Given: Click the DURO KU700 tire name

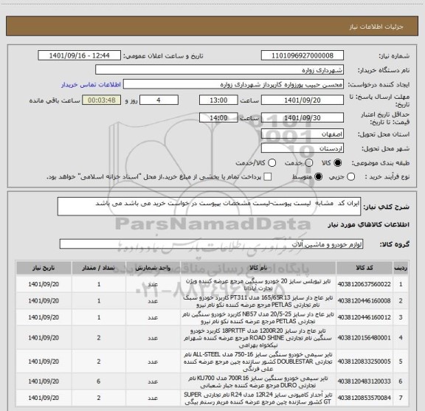Looking at the screenshot, I should (x=258, y=381).
